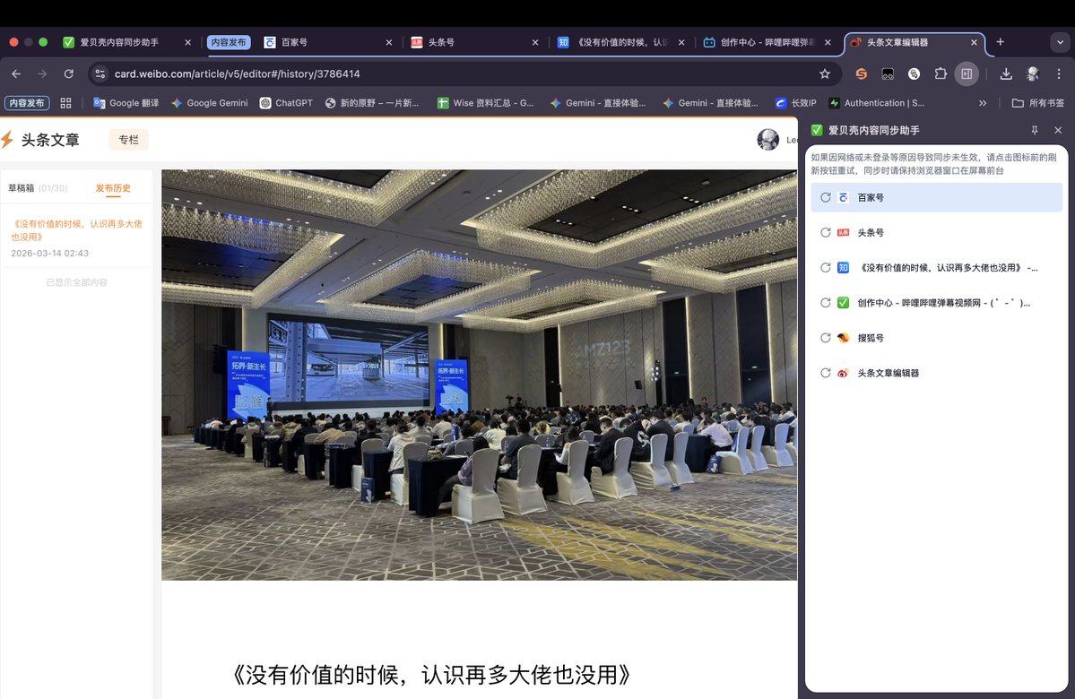This screenshot has width=1075, height=699.
Task: Refresh the 头条文章编辑器 sync item
Action: click(825, 373)
